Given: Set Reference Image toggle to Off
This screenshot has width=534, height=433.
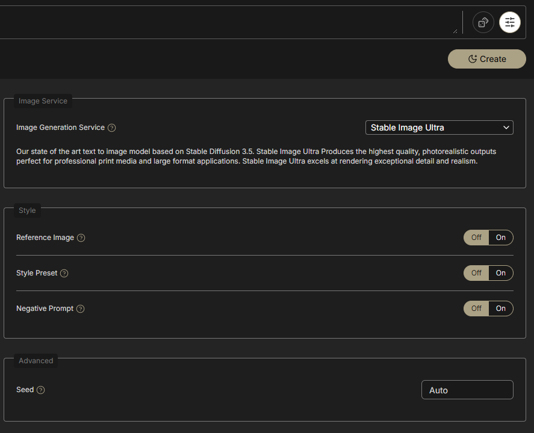Looking at the screenshot, I should 476,238.
